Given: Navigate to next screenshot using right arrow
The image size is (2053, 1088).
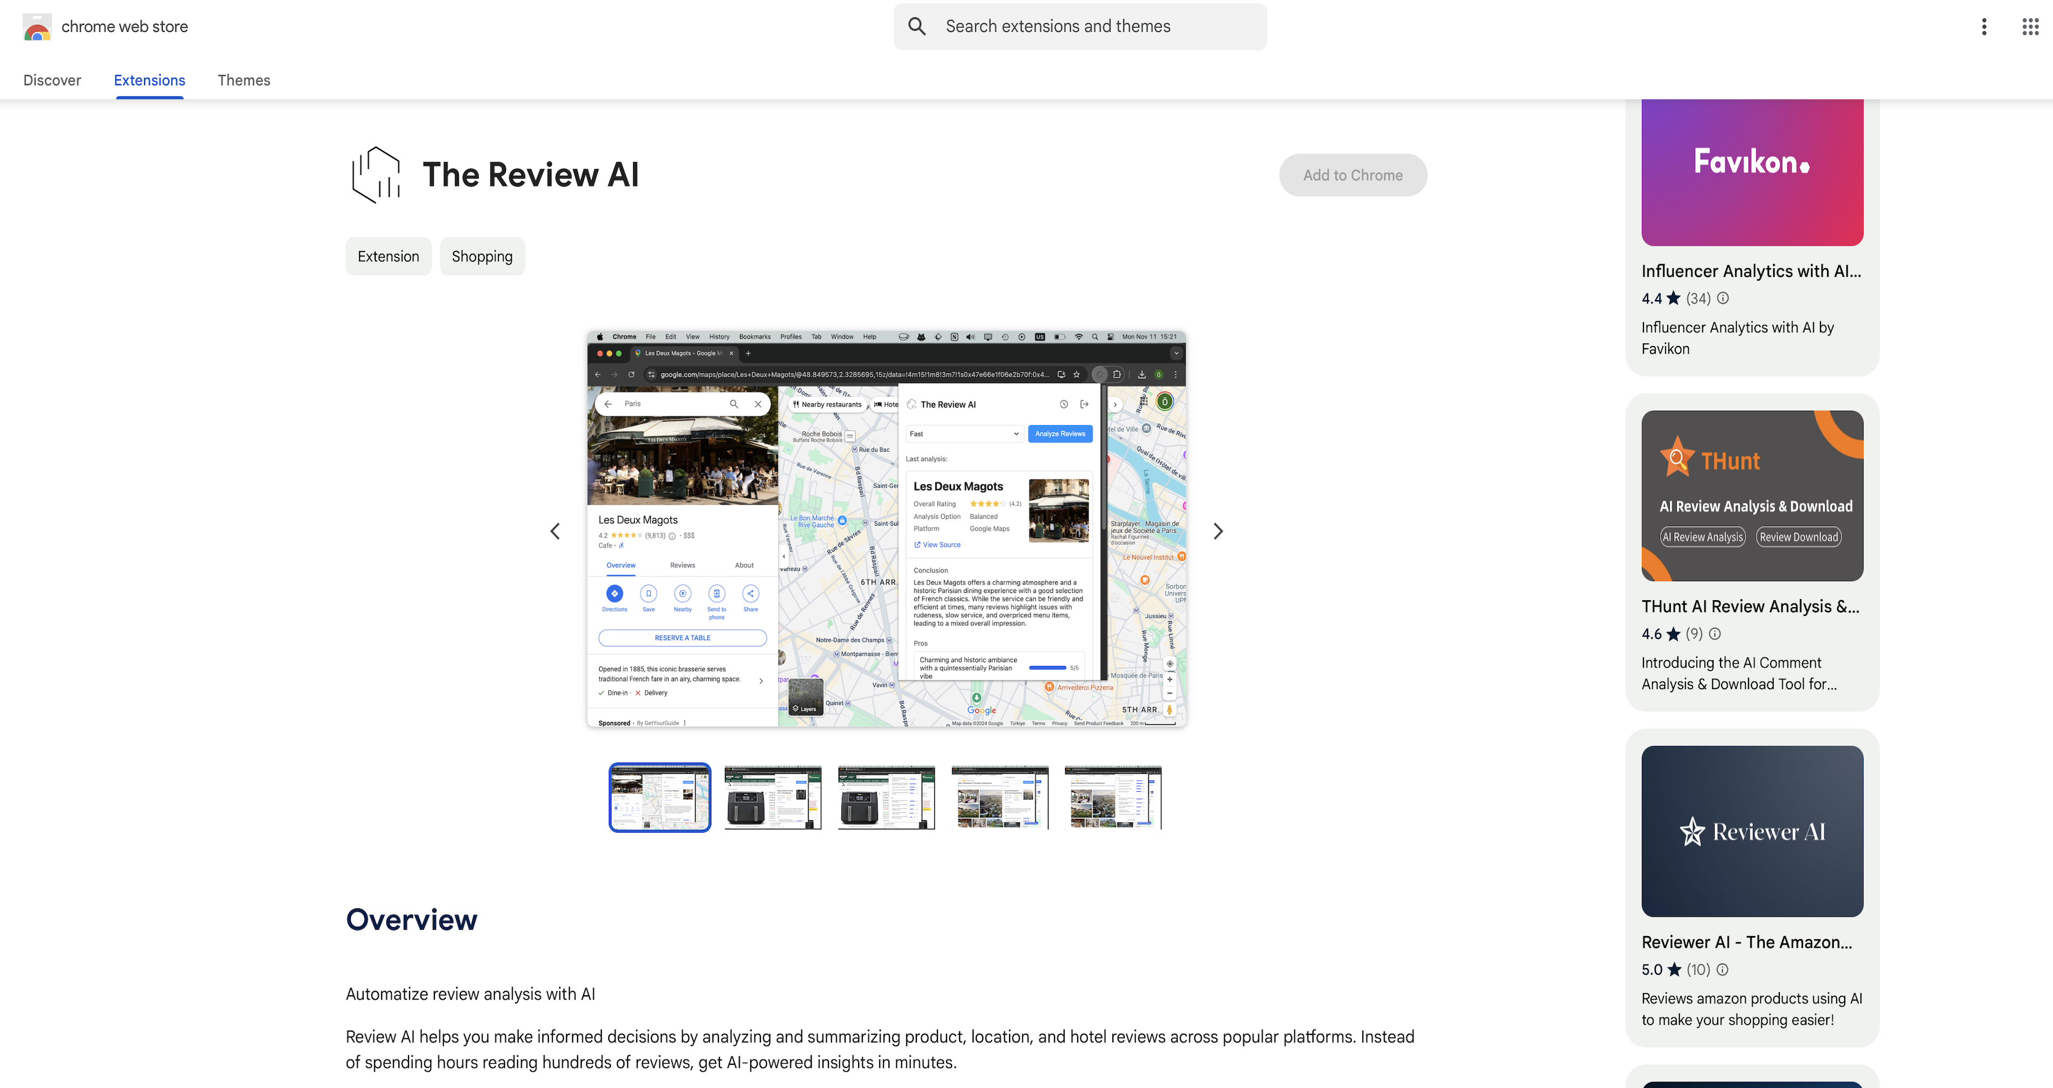Looking at the screenshot, I should coord(1219,531).
